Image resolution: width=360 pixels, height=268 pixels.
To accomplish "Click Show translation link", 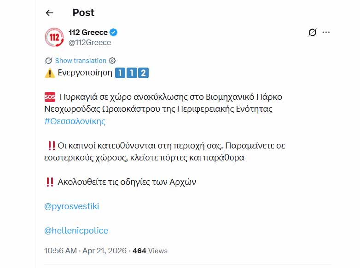I will pyautogui.click(x=81, y=61).
